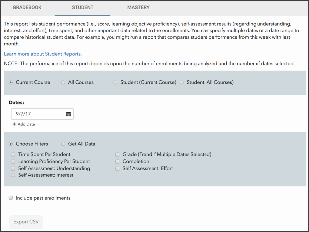The image size is (309, 232).
Task: Enable Self Assessment: Effort checkbox
Action: 117,168
